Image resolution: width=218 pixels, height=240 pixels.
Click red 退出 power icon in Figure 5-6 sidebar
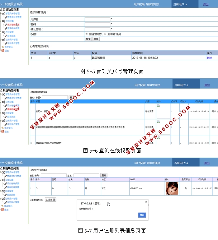tap(2, 132)
